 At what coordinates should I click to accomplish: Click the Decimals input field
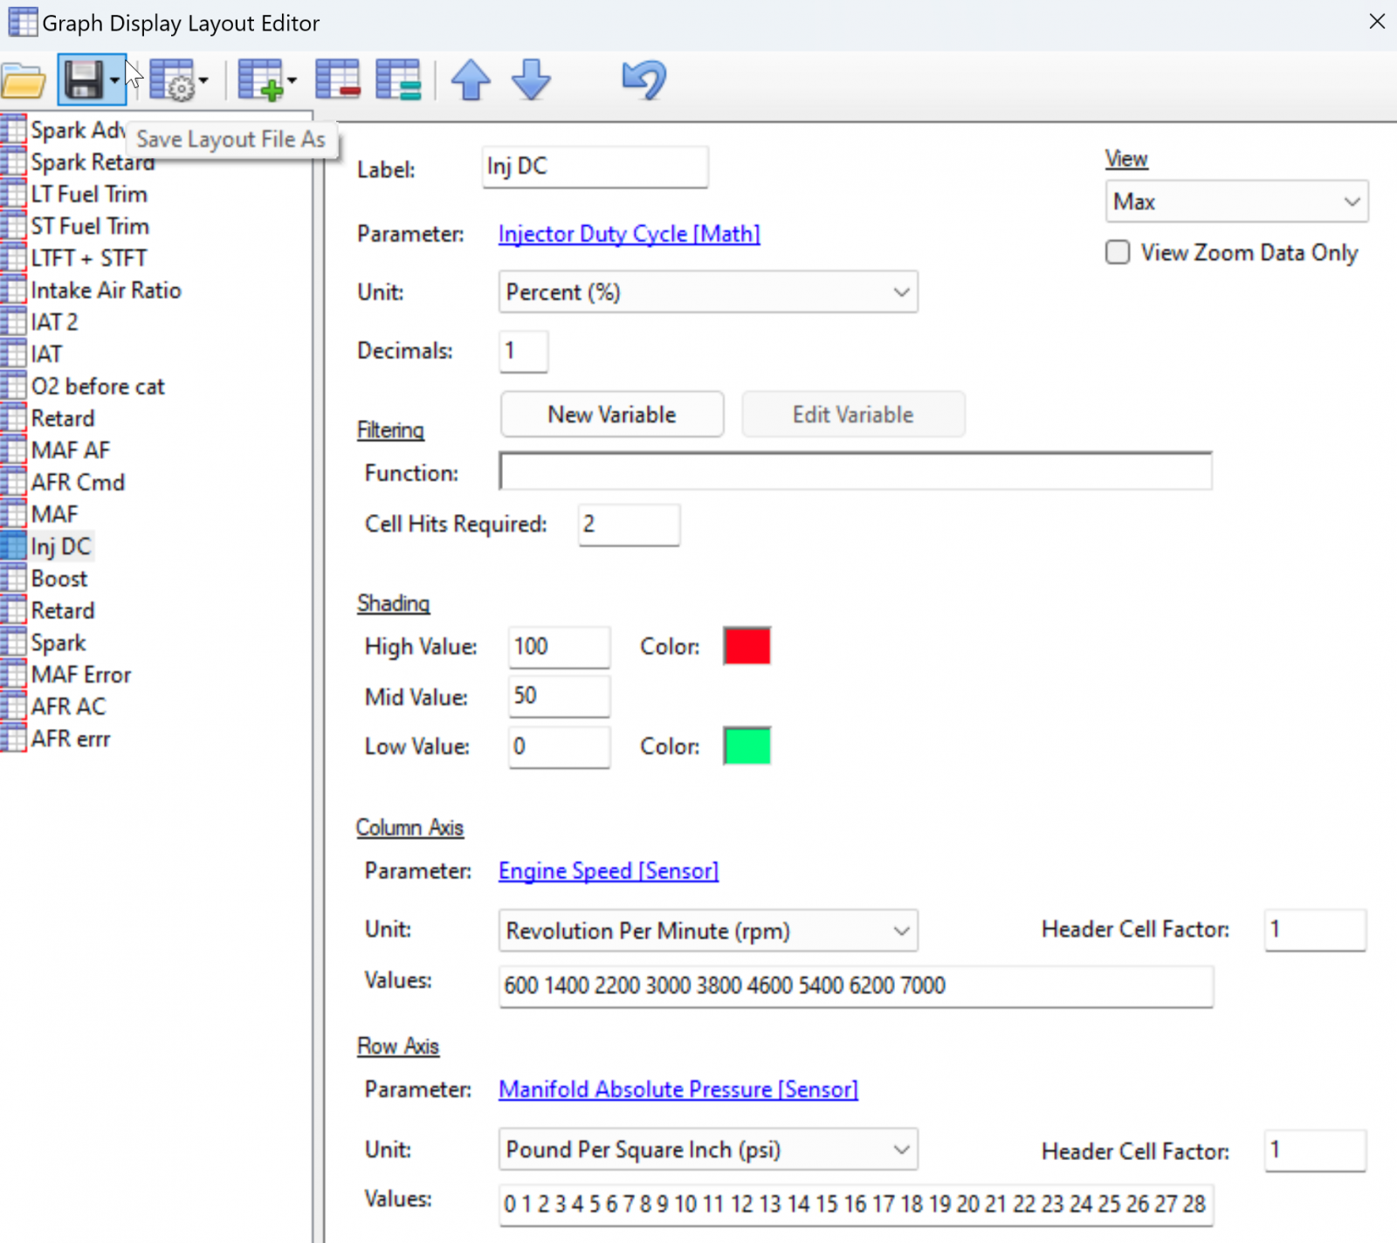pos(524,351)
